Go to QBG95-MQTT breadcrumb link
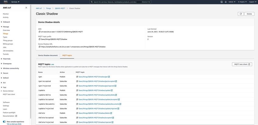 (x=60, y=8)
